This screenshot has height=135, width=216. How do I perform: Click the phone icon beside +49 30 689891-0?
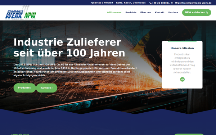(x=150, y=3)
